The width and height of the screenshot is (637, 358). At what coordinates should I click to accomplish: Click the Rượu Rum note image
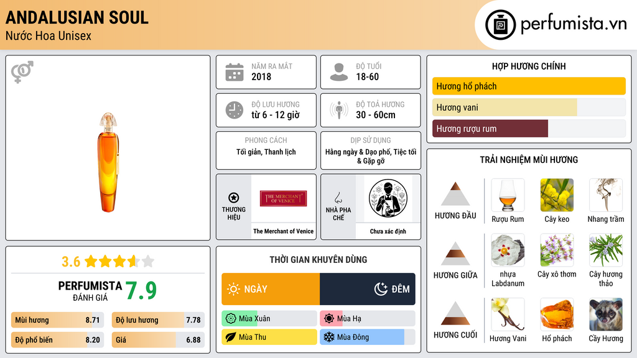pos(508,195)
